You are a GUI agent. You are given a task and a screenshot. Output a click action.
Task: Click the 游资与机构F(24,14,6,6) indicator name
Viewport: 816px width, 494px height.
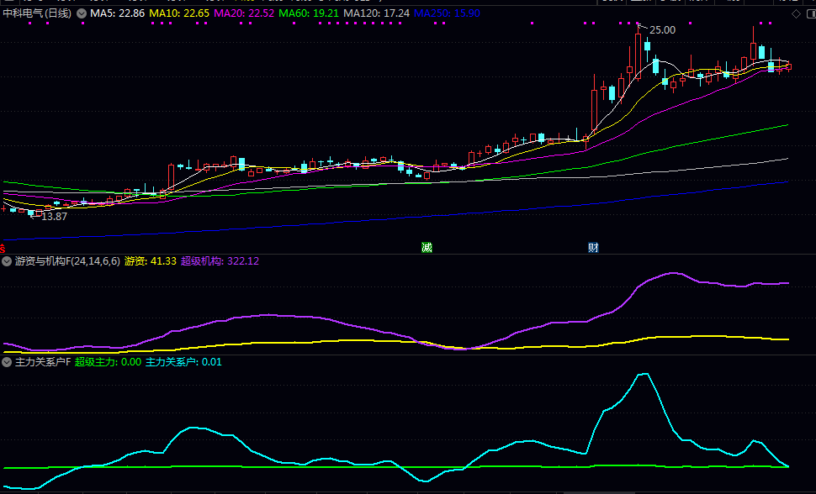pos(67,261)
